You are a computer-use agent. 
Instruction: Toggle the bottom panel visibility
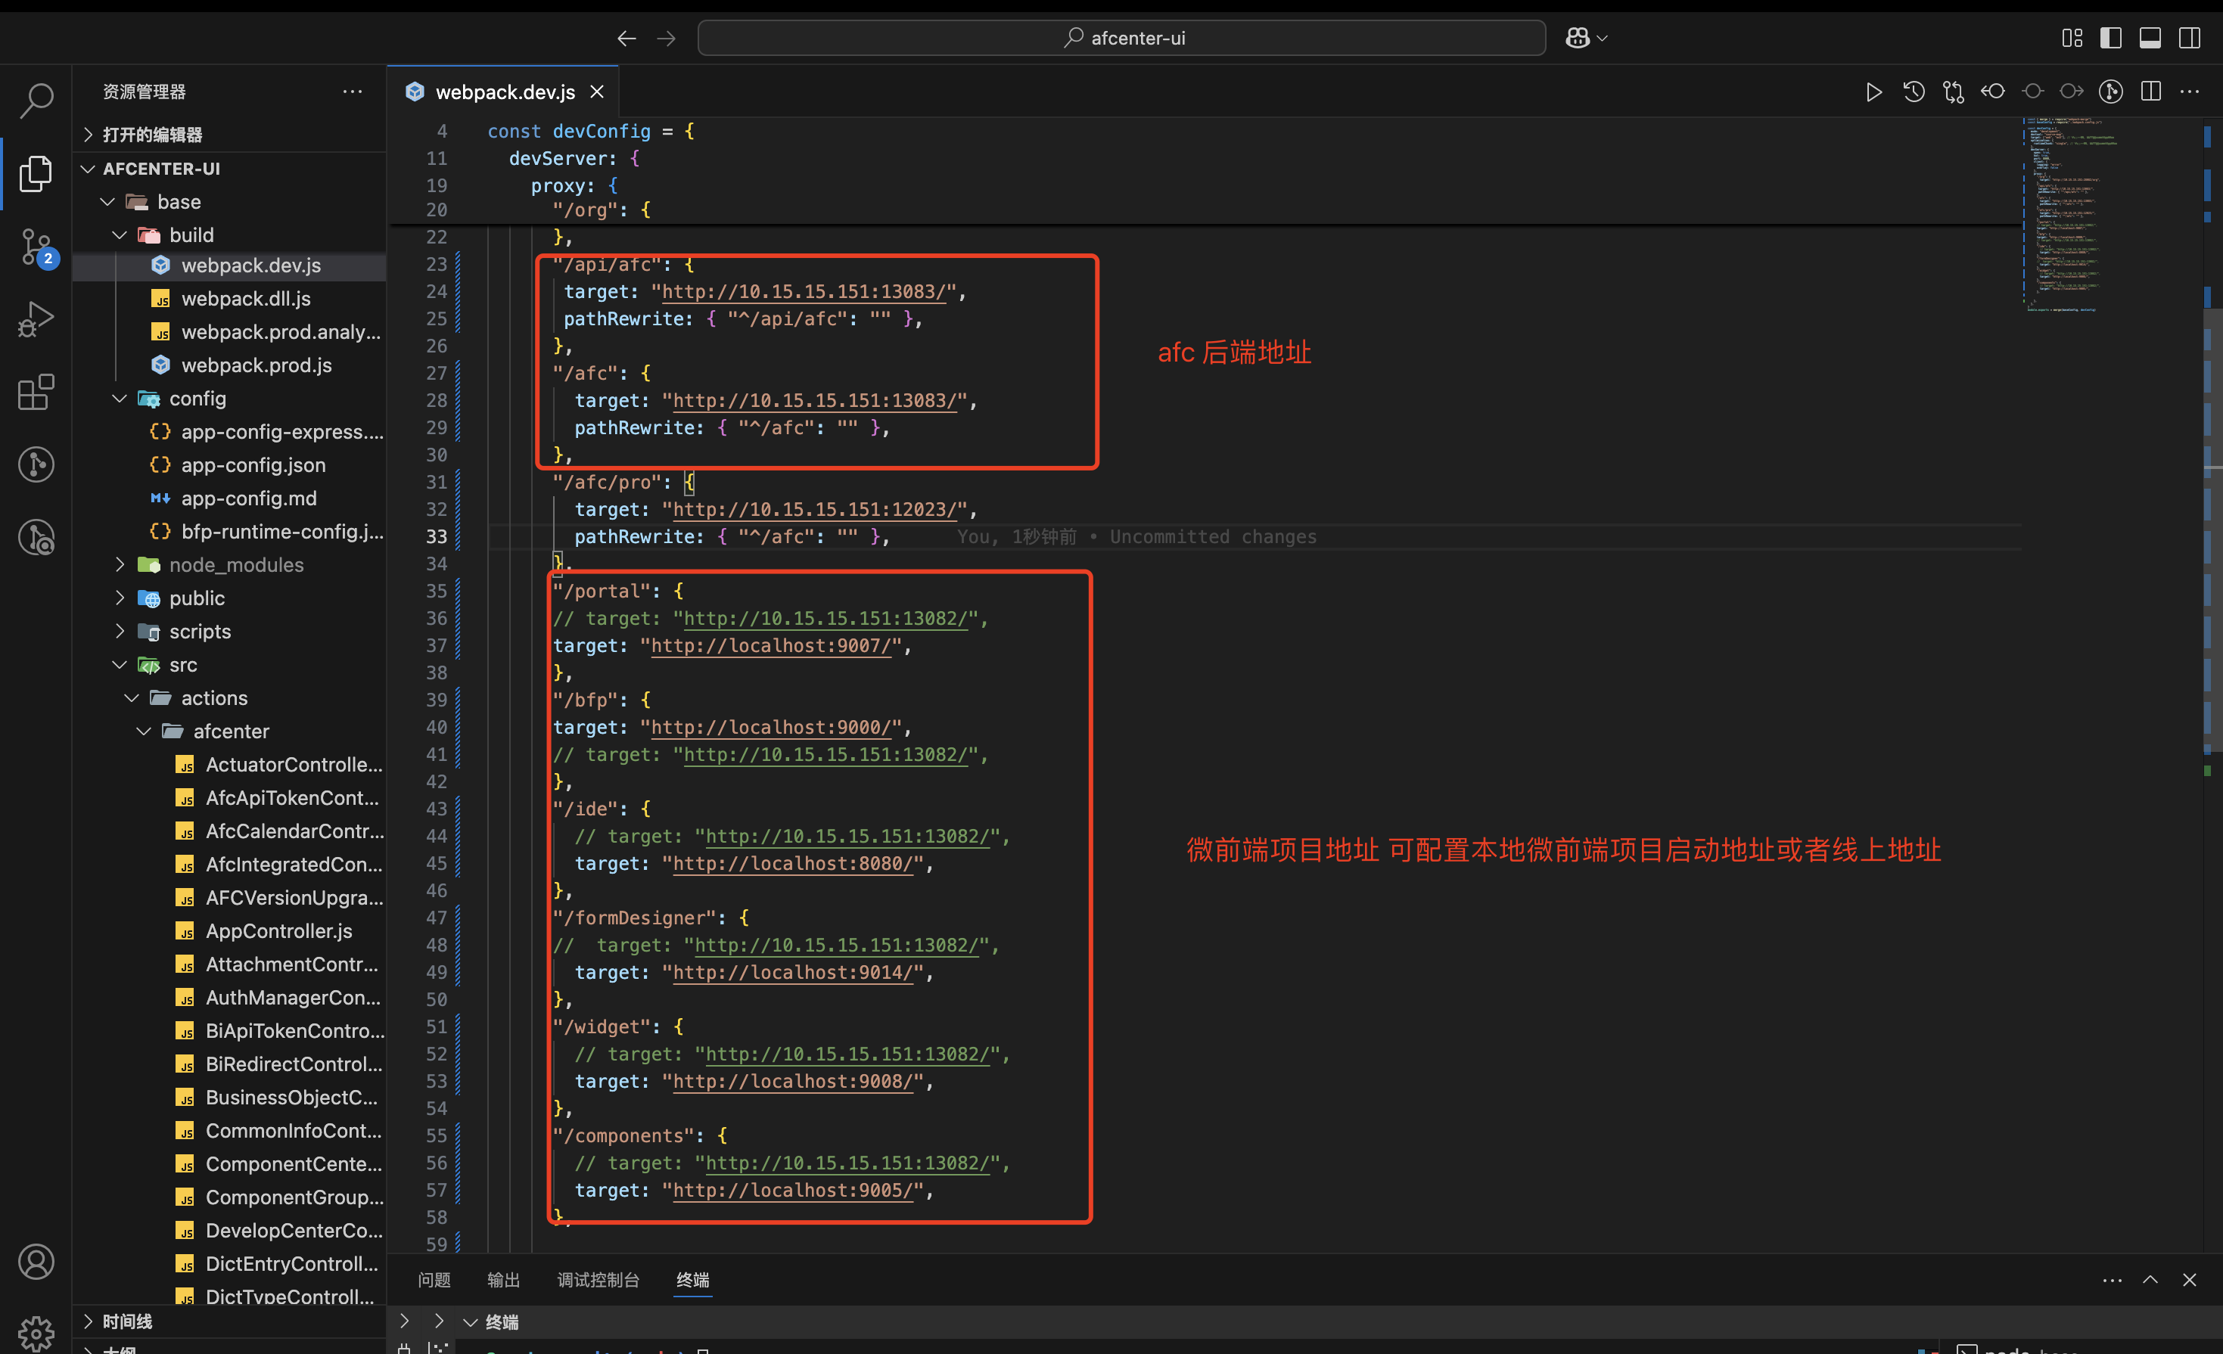tap(2150, 38)
